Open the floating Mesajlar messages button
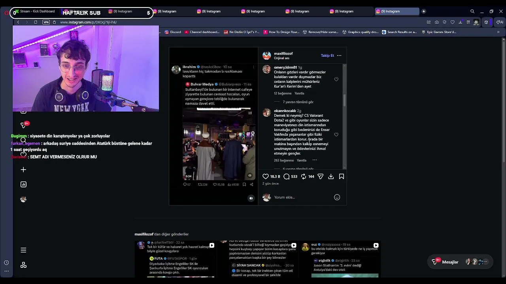Image resolution: width=506 pixels, height=284 pixels. point(460,262)
